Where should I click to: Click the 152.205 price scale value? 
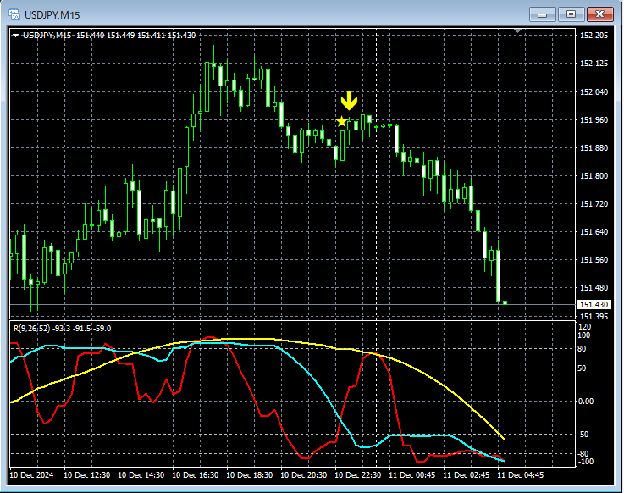coord(594,36)
